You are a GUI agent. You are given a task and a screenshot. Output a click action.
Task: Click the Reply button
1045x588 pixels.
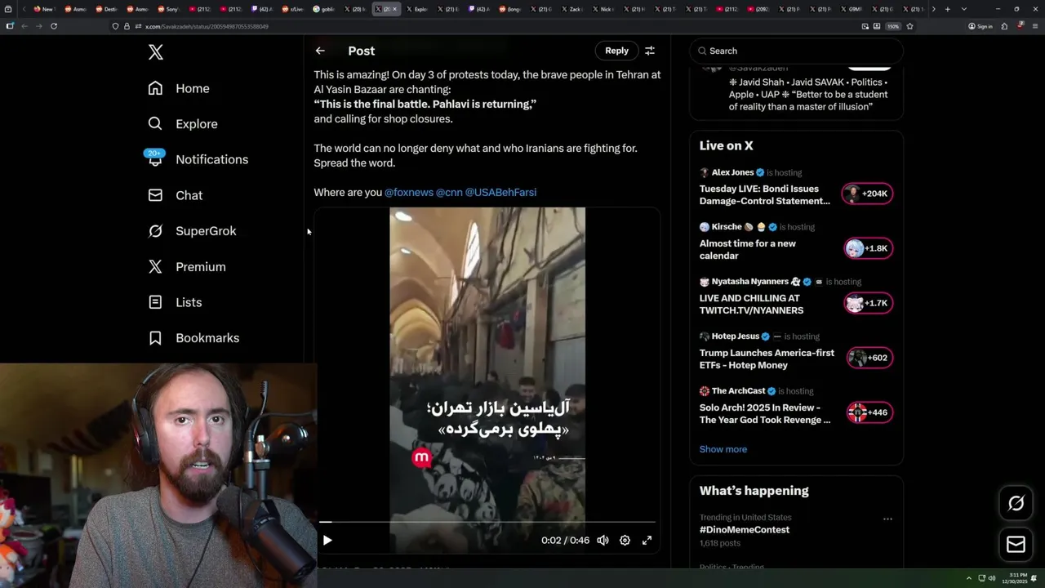616,51
